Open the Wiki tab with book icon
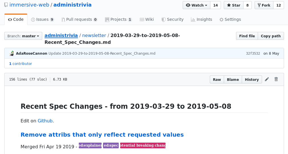This screenshot has width=288, height=154. [147, 19]
